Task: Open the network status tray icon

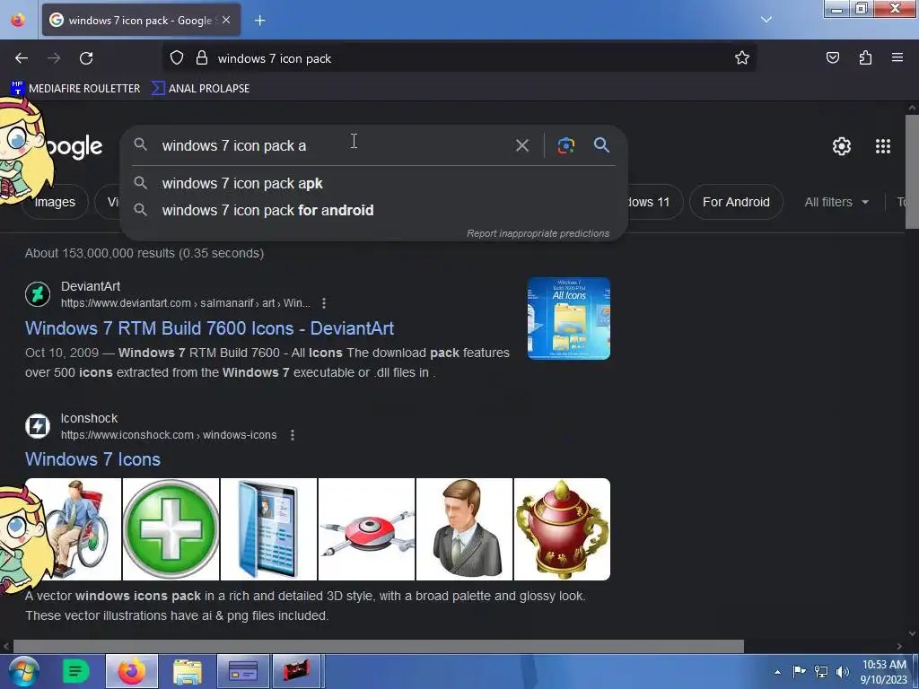Action: [x=821, y=671]
